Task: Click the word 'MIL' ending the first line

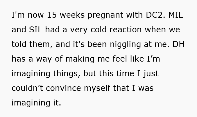Action: coord(176,15)
